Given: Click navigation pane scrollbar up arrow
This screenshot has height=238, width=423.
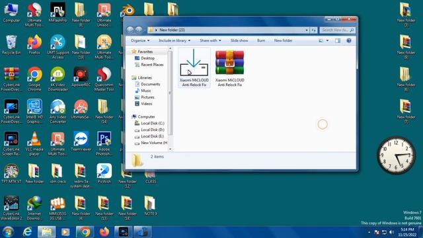Looking at the screenshot, I should click(171, 48).
